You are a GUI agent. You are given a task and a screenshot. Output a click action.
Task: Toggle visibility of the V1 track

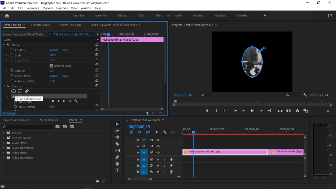[x=158, y=152]
